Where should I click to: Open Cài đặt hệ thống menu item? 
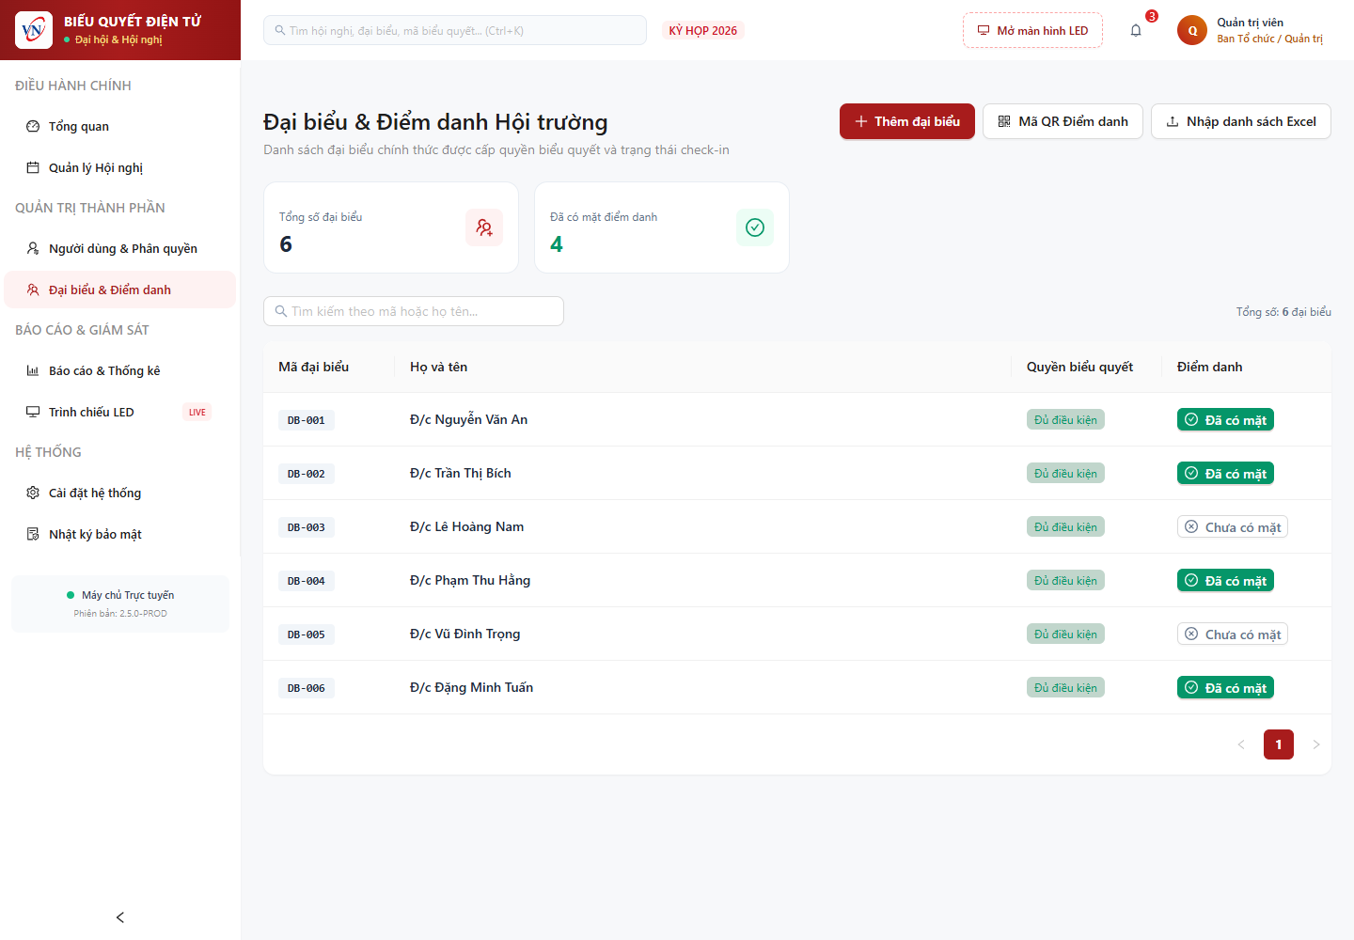(120, 493)
